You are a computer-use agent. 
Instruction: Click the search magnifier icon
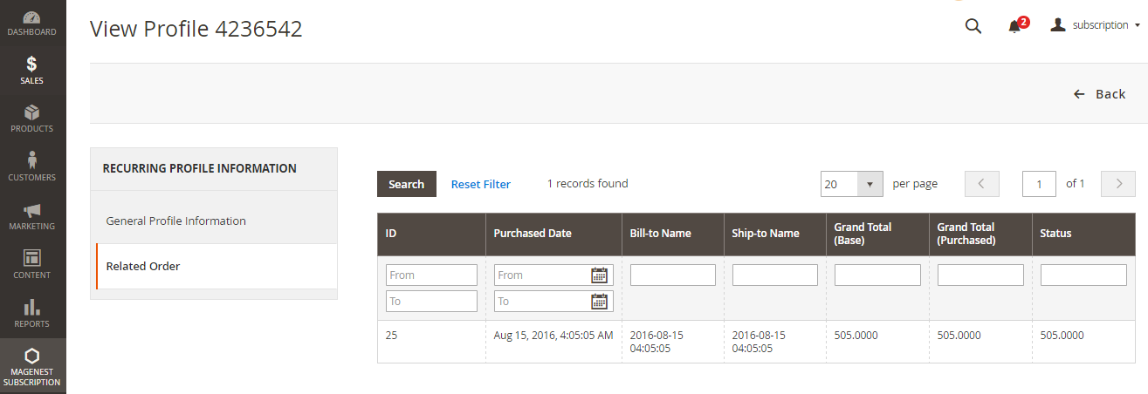click(x=973, y=26)
